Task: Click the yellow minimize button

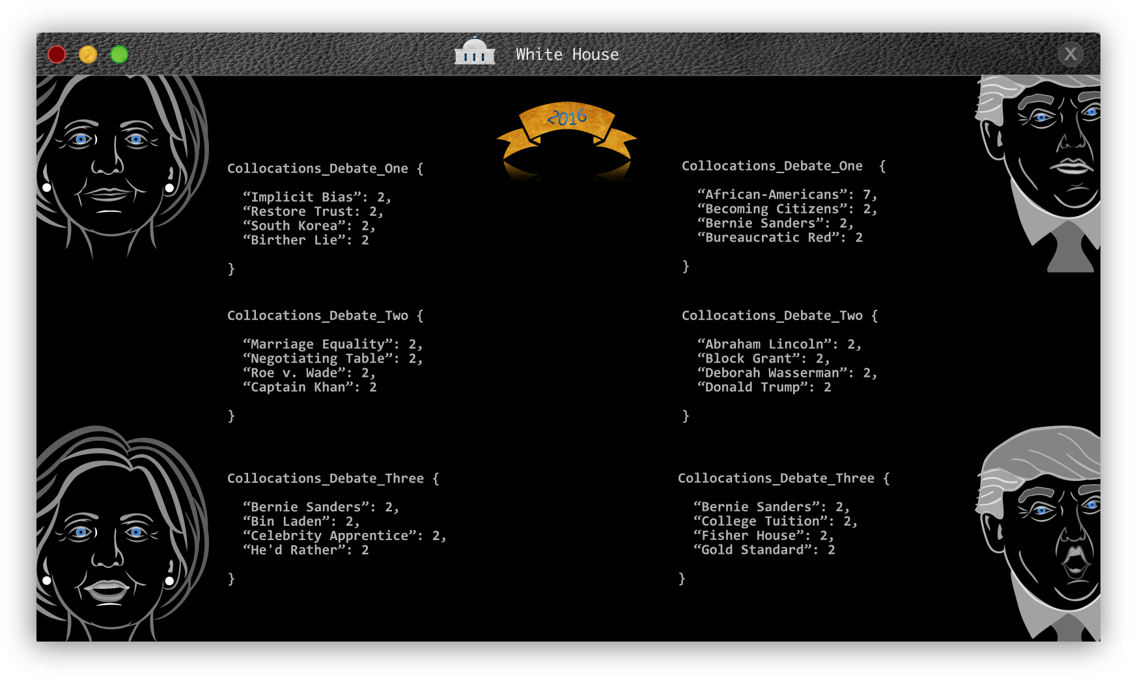Action: (88, 55)
